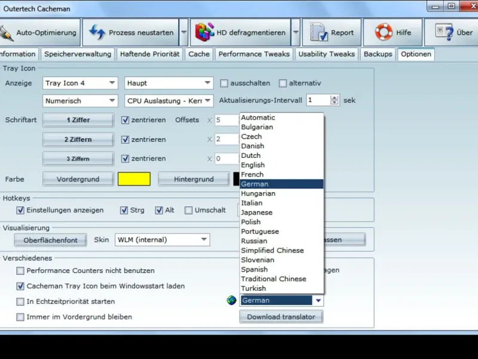Select English from the language list
This screenshot has width=478, height=359.
point(253,165)
